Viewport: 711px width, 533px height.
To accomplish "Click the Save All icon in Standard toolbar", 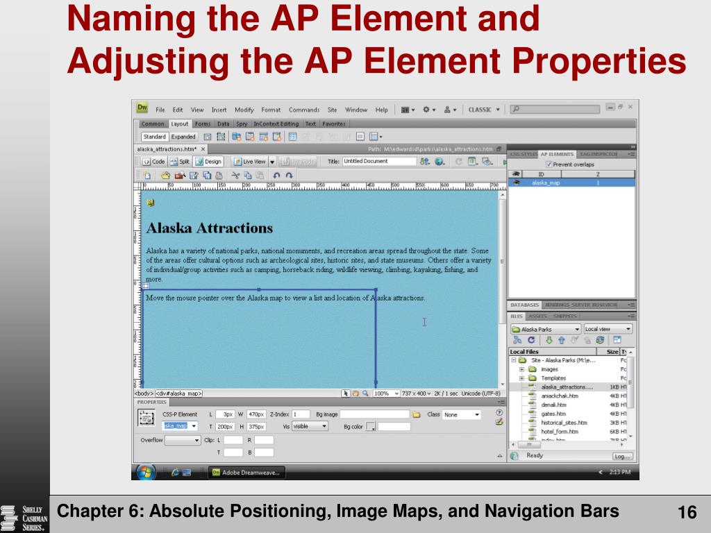I will pos(207,176).
